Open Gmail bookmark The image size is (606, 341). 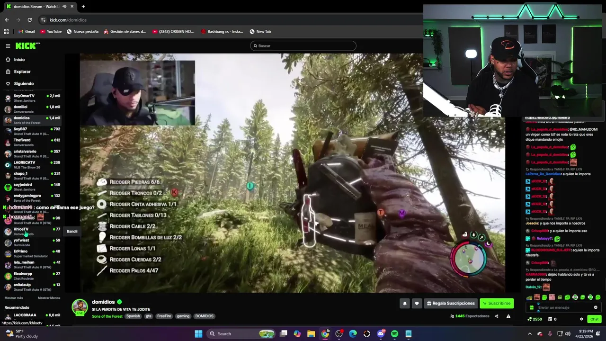(27, 32)
